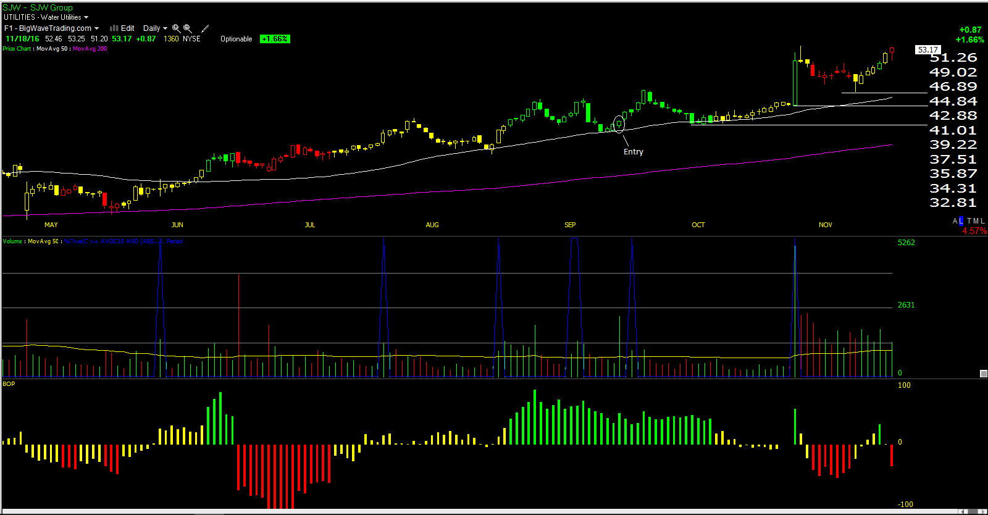
Task: Click the JUN label on time axis
Action: (x=177, y=225)
